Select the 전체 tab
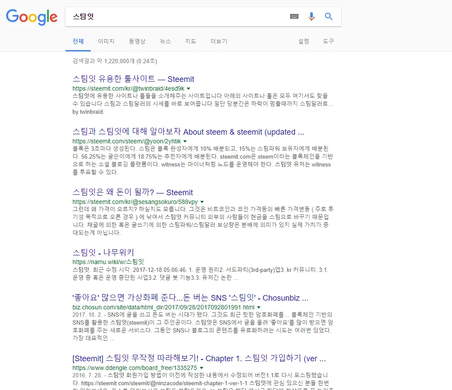452x390 pixels. click(78, 41)
